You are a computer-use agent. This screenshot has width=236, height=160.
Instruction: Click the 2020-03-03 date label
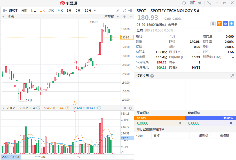coord(11,157)
